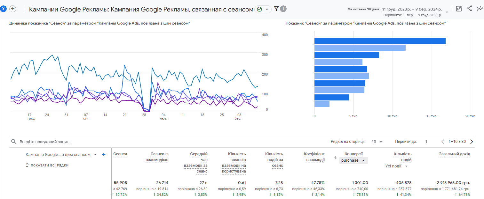Open the report status check dropdown
The width and height of the screenshot is (484, 199).
click(x=263, y=9)
